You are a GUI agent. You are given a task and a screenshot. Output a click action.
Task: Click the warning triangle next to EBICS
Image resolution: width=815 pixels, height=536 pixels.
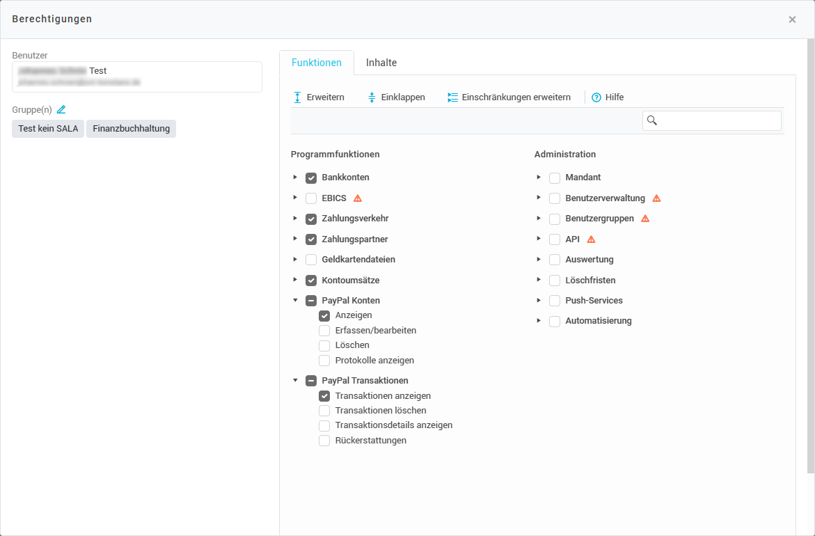[x=358, y=198]
